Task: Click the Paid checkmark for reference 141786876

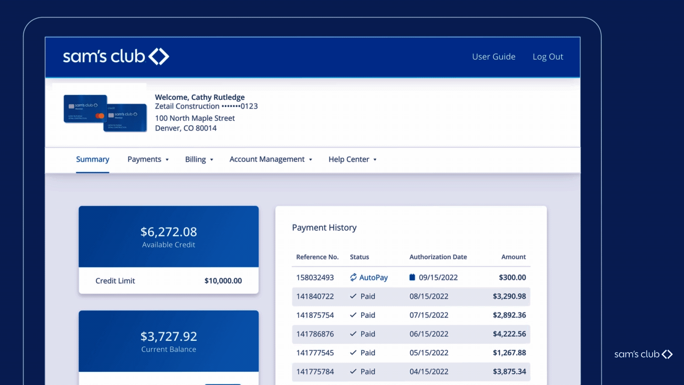Action: [x=353, y=334]
